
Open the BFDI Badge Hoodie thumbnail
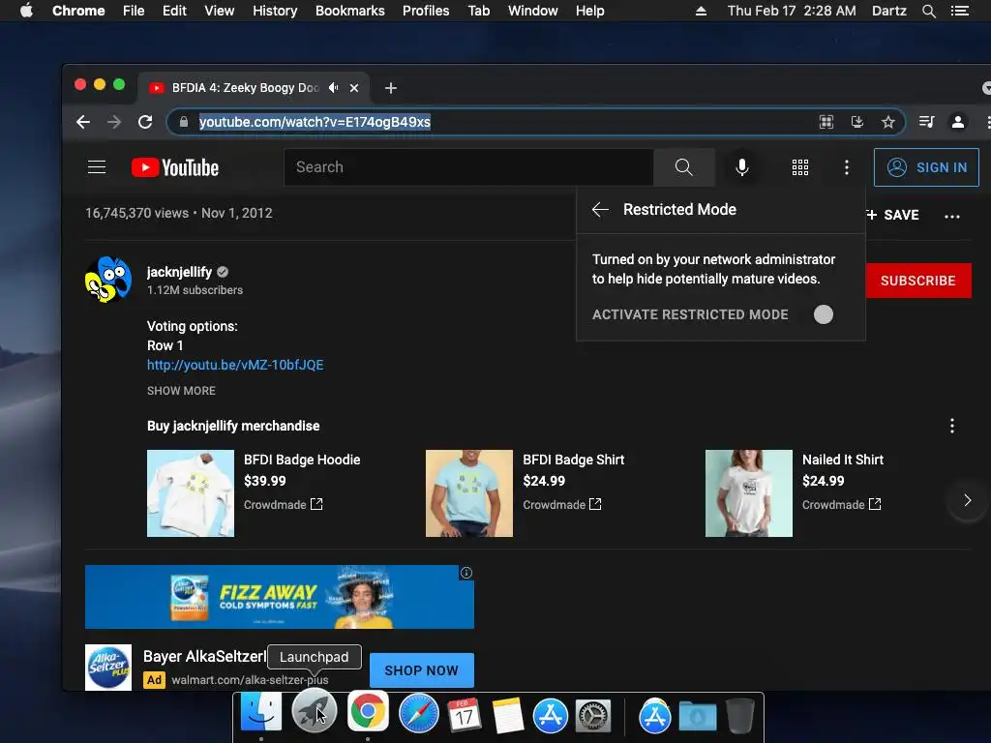(x=191, y=493)
